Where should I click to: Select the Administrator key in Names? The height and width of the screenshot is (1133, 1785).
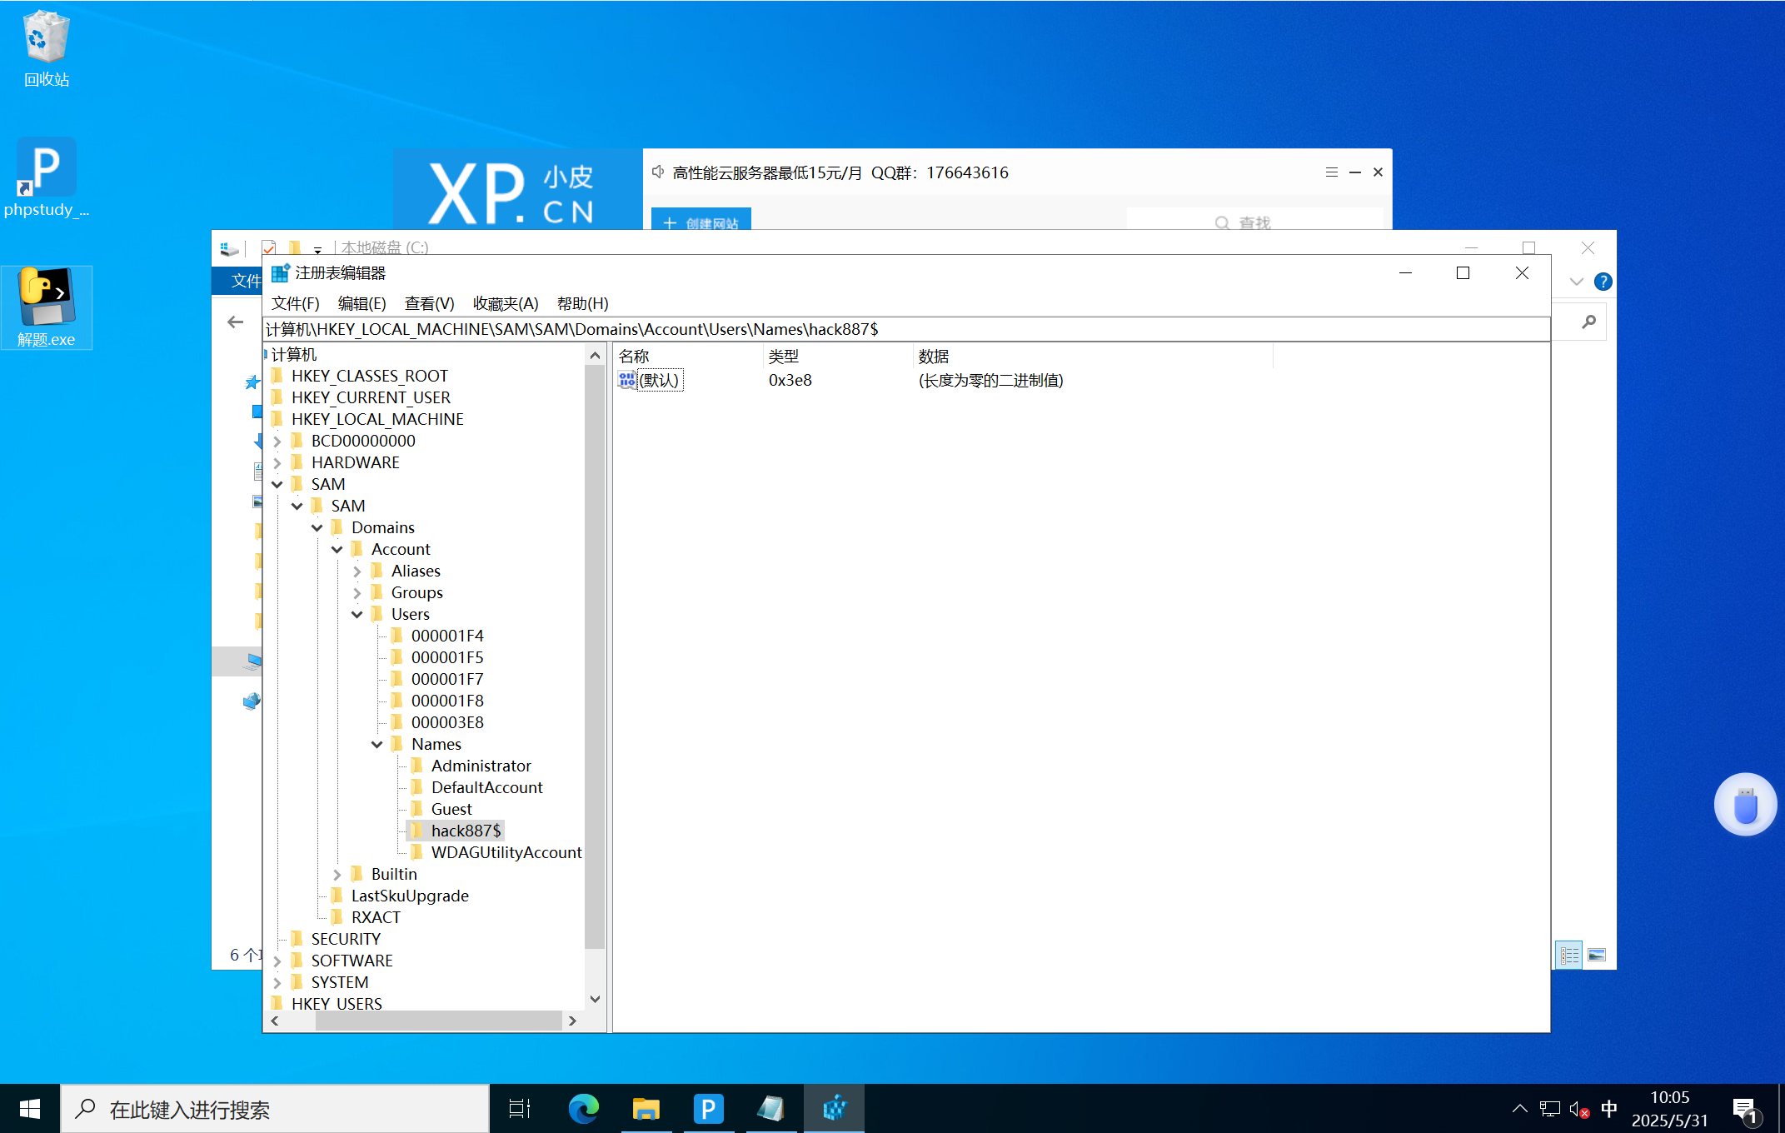point(481,766)
